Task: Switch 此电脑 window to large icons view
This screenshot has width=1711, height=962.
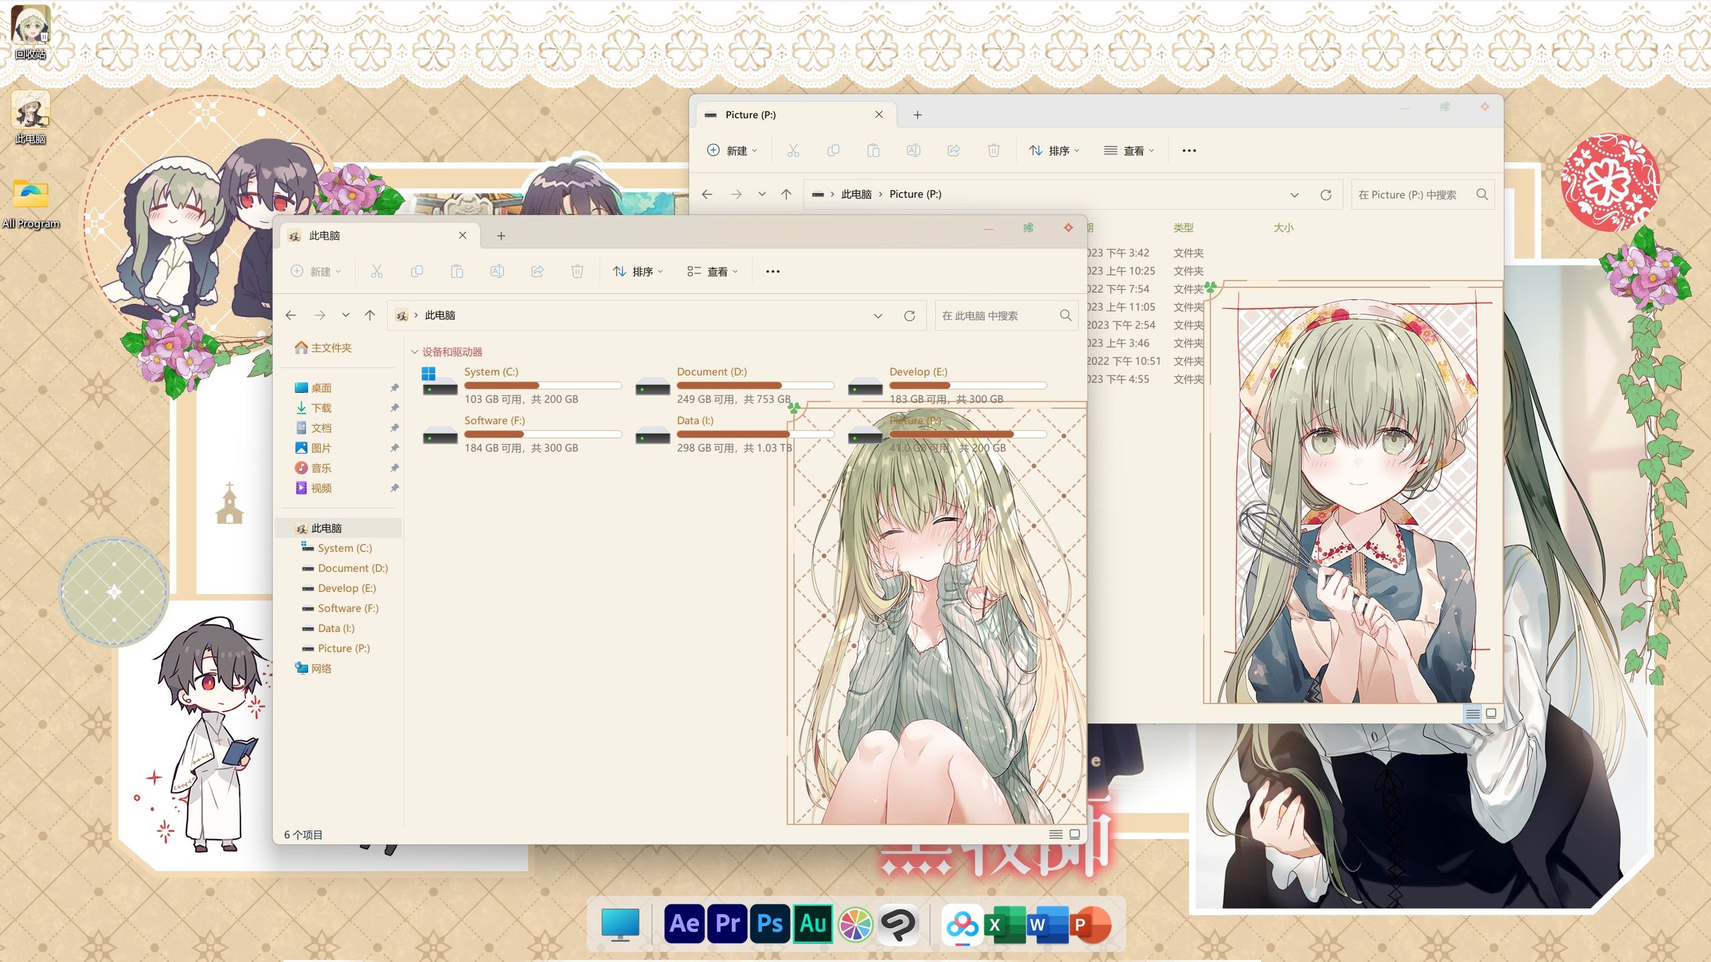Action: coord(1075,834)
